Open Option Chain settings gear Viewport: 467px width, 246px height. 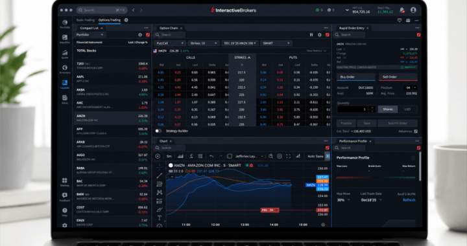click(x=320, y=35)
